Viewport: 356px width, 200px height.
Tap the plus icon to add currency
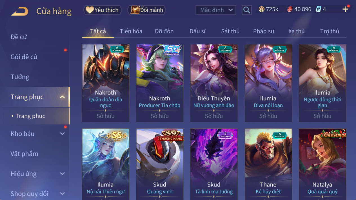(346, 9)
